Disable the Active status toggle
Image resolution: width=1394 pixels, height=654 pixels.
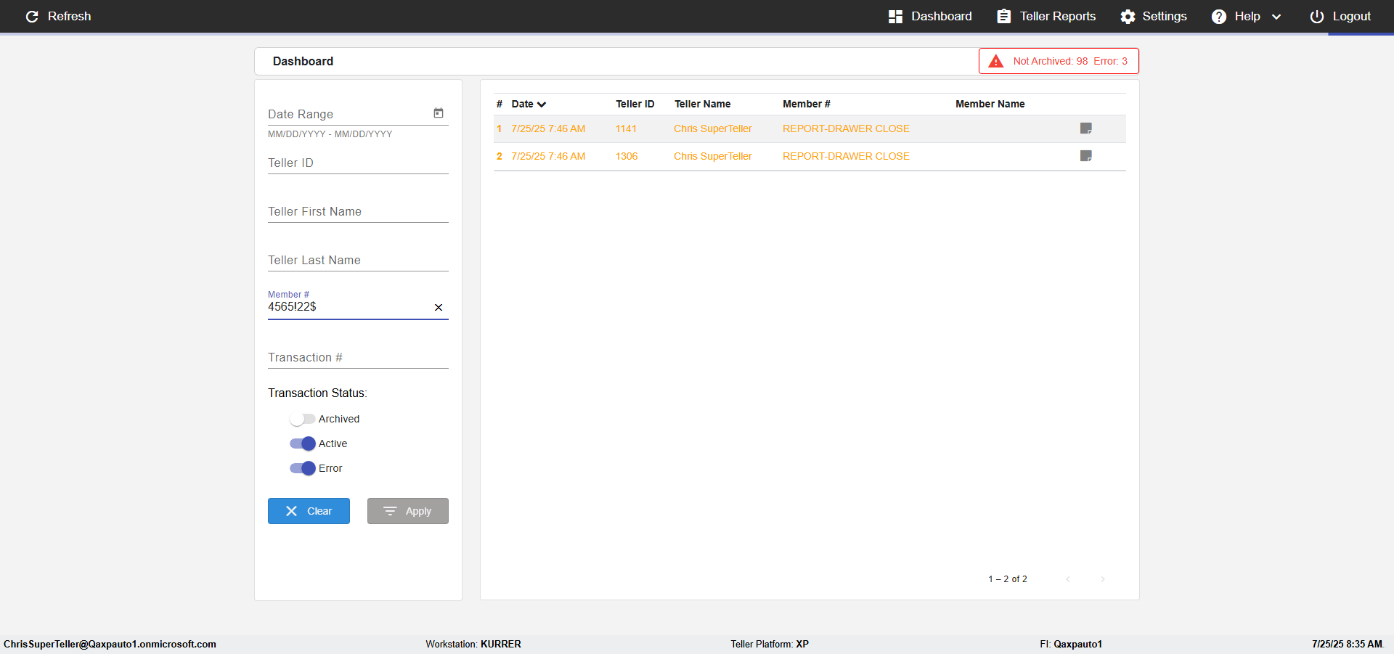[302, 444]
